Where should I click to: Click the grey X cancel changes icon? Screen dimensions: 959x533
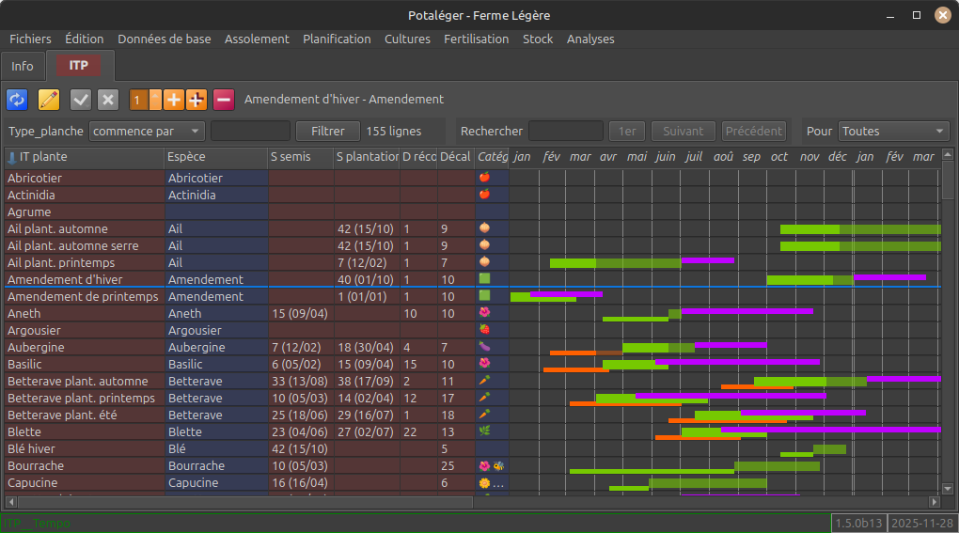108,100
